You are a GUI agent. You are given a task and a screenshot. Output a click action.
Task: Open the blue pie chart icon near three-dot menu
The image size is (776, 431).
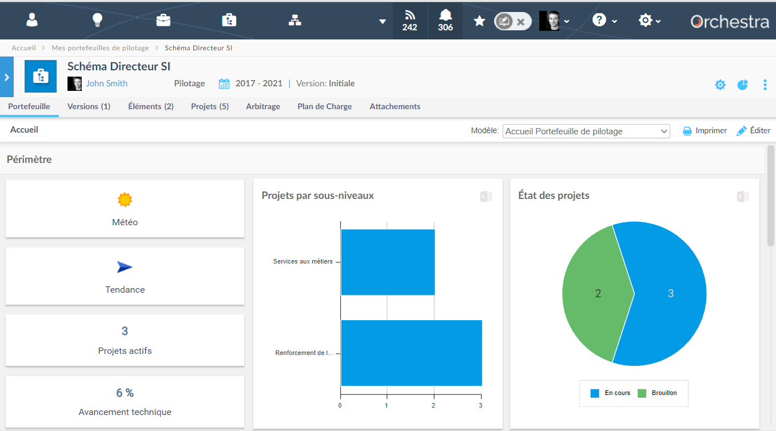tap(742, 84)
